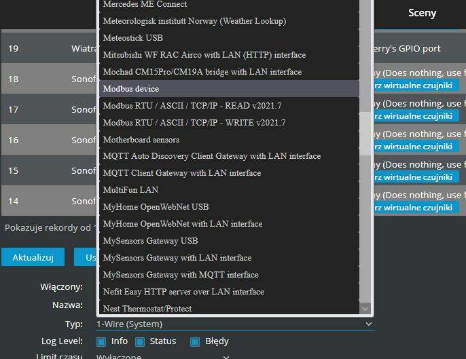Viewport: 466px width, 359px height.
Task: Toggle the Info log level checkbox
Action: tap(101, 342)
